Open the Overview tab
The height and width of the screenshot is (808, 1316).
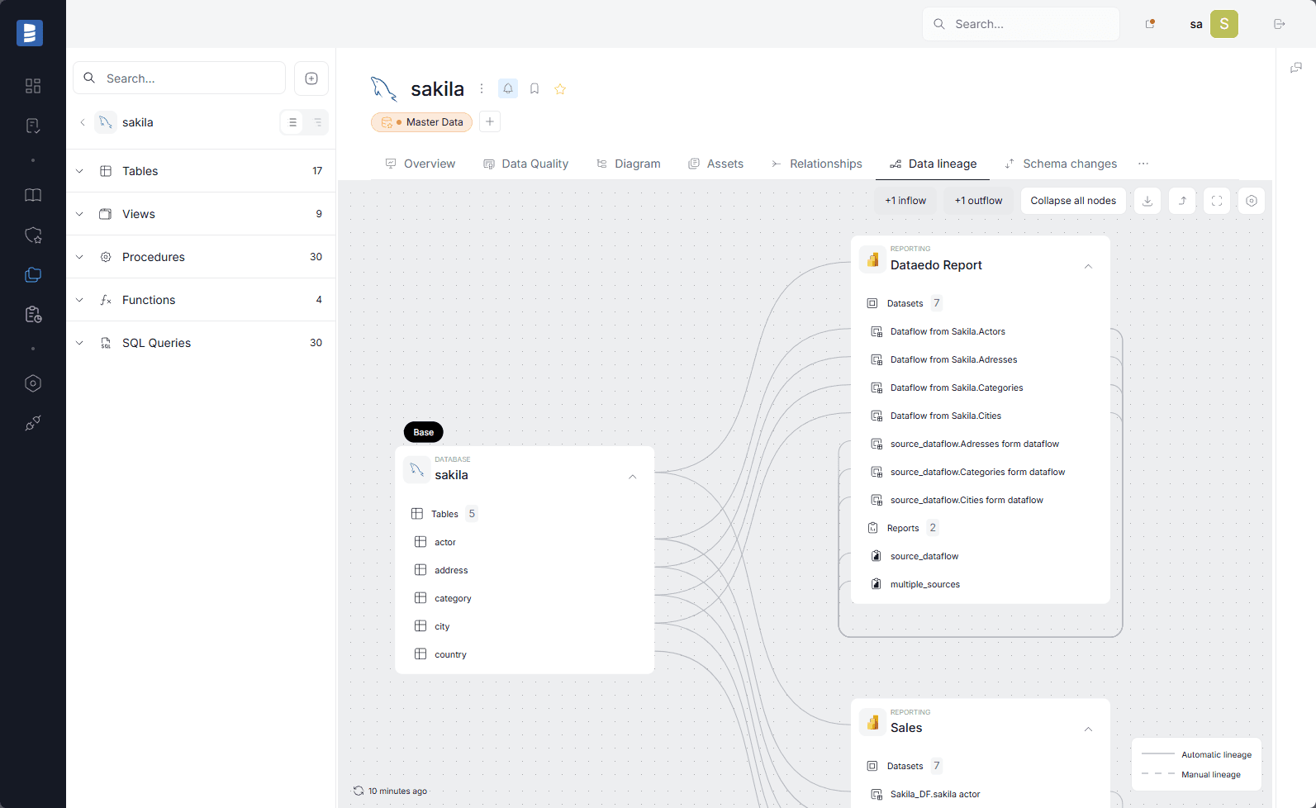point(420,164)
